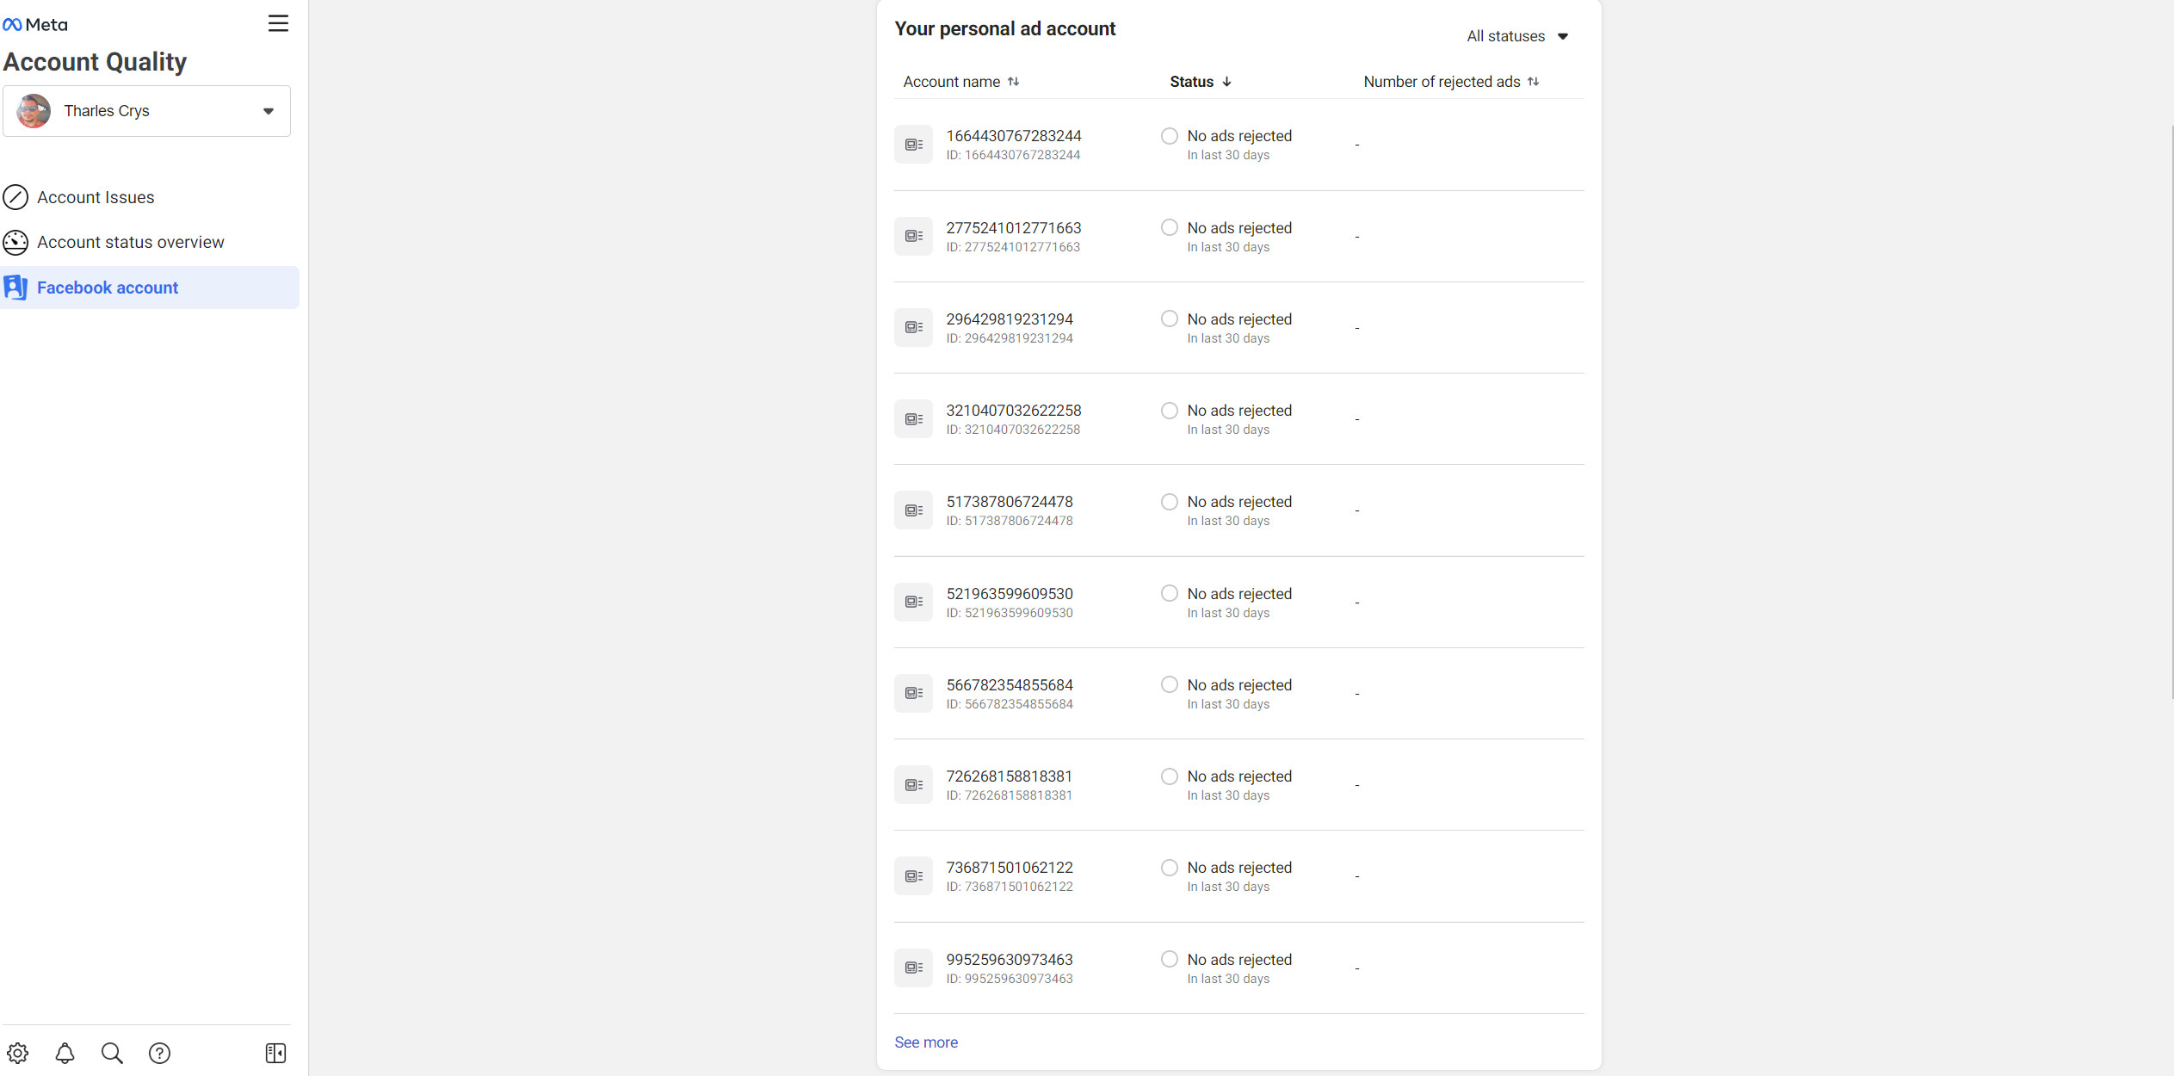Viewport: 2174px width, 1076px height.
Task: Open Notifications bell icon
Action: [x=65, y=1053]
